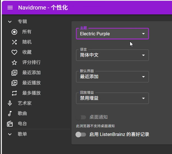
Task: Click the microphone icon for 艺术家
Action: [x=10, y=103]
